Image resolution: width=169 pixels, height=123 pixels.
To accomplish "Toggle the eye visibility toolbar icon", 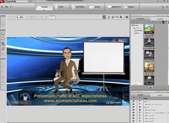I will point(46,17).
